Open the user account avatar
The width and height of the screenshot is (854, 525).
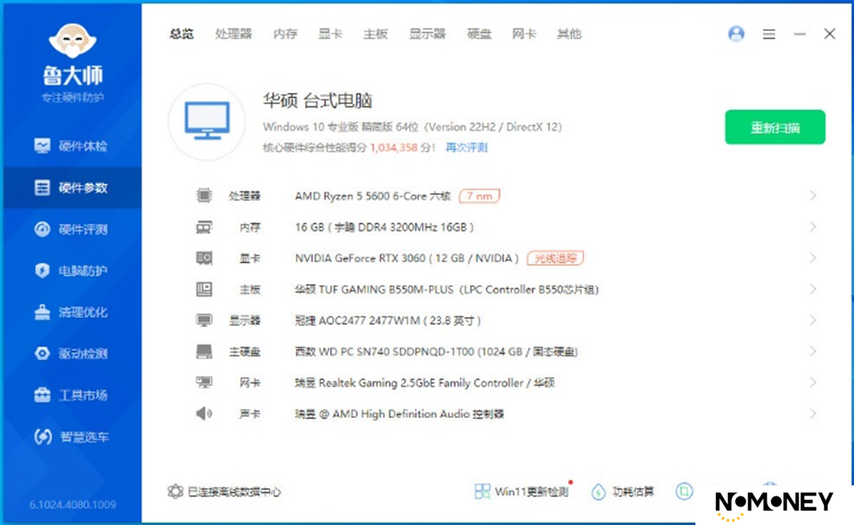pyautogui.click(x=736, y=34)
